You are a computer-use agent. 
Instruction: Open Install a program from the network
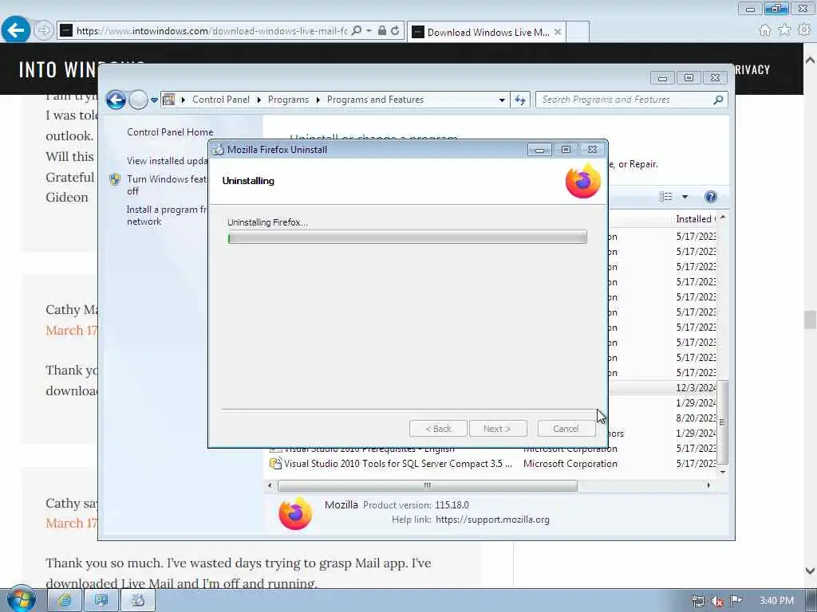coord(167,215)
